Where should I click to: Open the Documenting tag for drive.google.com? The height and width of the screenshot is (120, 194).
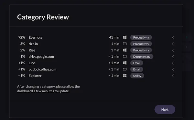click(x=142, y=57)
